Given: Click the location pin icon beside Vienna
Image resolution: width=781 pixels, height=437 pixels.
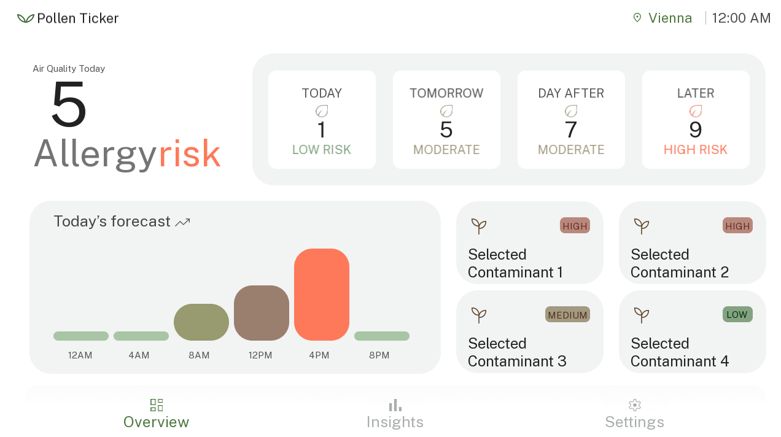Looking at the screenshot, I should (637, 18).
